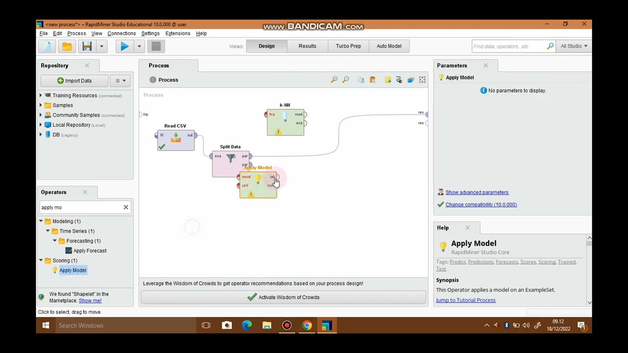Switch to the Auto Model view
Screen dimensions: 628x353
click(x=389, y=46)
